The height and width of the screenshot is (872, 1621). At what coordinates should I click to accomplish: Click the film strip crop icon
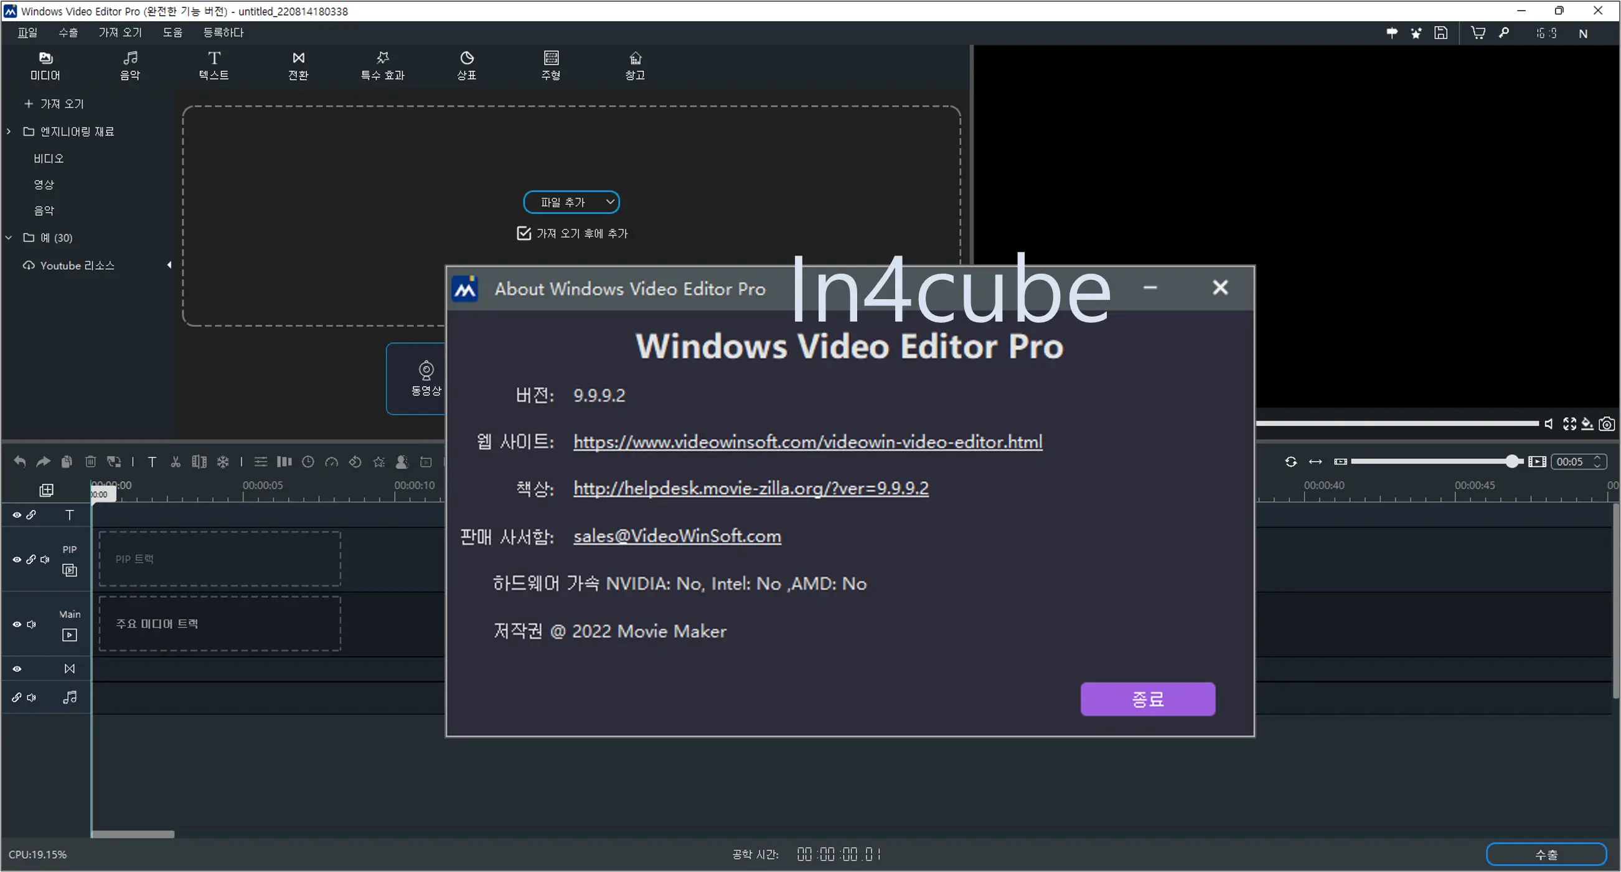[x=199, y=462]
